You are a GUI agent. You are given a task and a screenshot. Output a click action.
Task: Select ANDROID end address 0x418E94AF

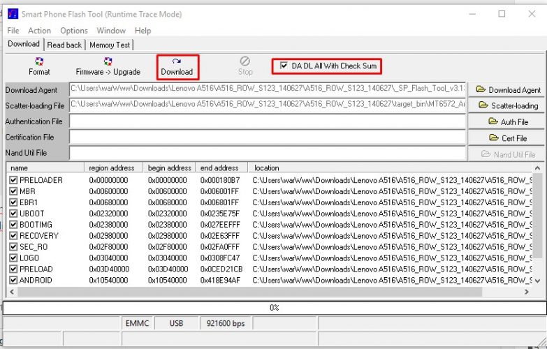(220, 281)
